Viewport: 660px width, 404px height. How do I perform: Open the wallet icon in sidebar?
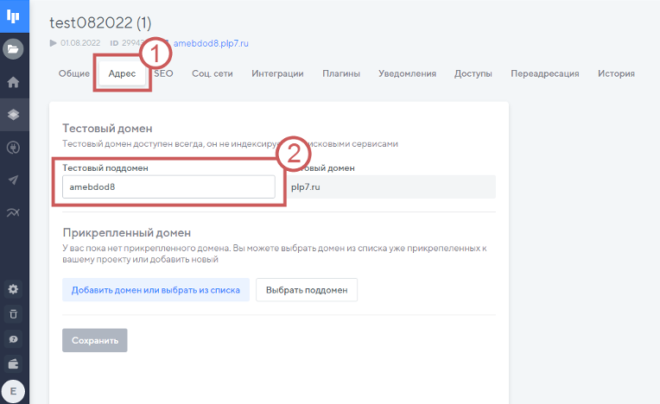14,363
